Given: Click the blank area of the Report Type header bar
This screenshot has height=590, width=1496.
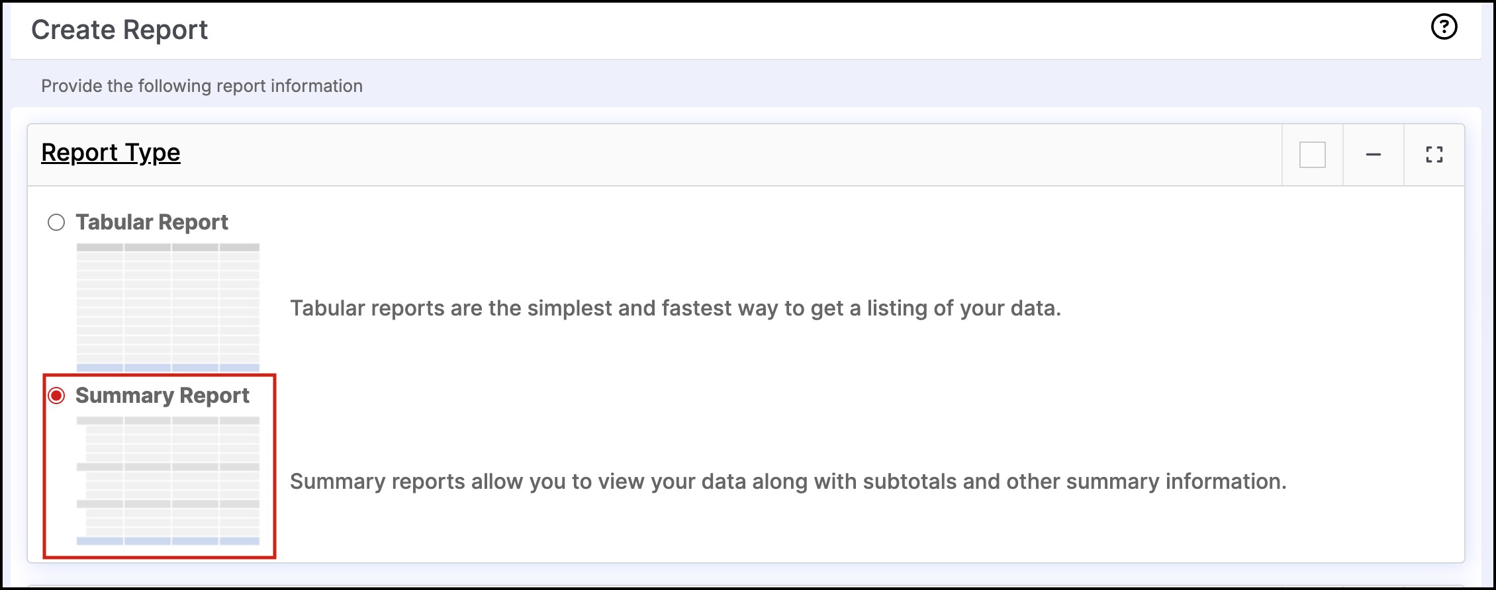Looking at the screenshot, I should click(x=728, y=155).
